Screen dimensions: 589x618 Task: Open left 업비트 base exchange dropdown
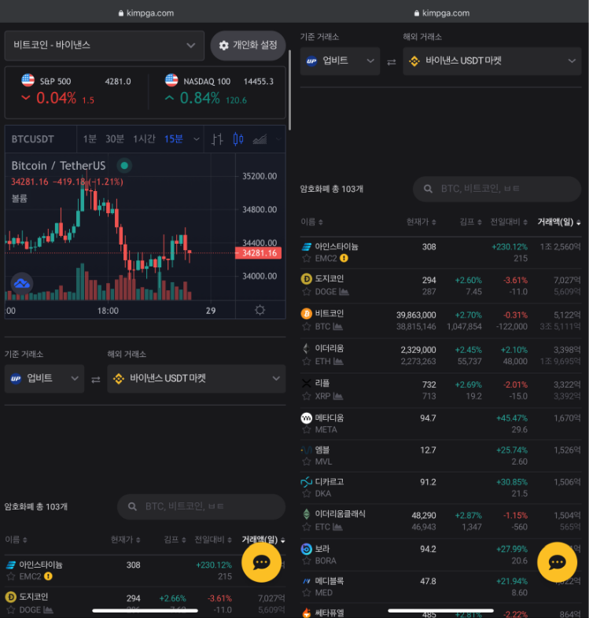pos(44,378)
